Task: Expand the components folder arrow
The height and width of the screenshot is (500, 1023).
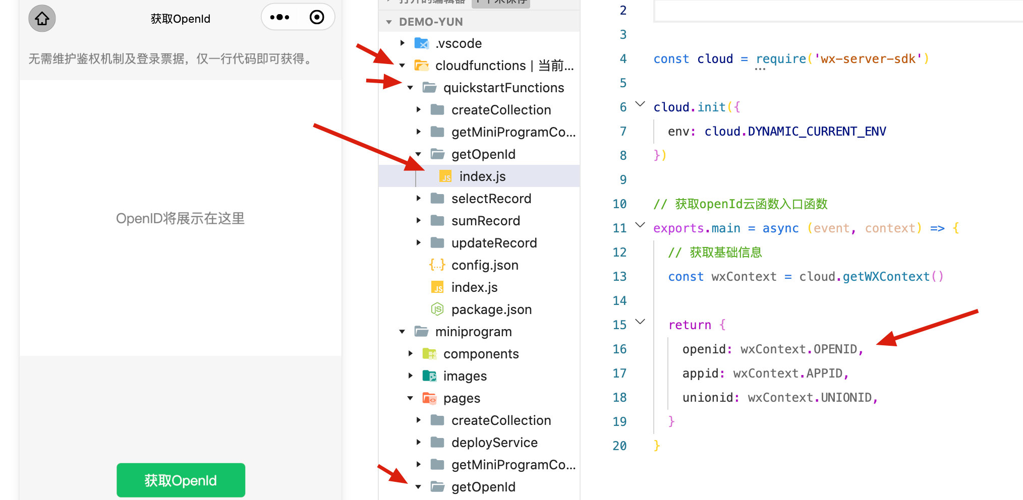Action: click(410, 354)
